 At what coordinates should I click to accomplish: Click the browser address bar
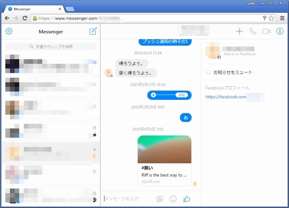point(147,18)
